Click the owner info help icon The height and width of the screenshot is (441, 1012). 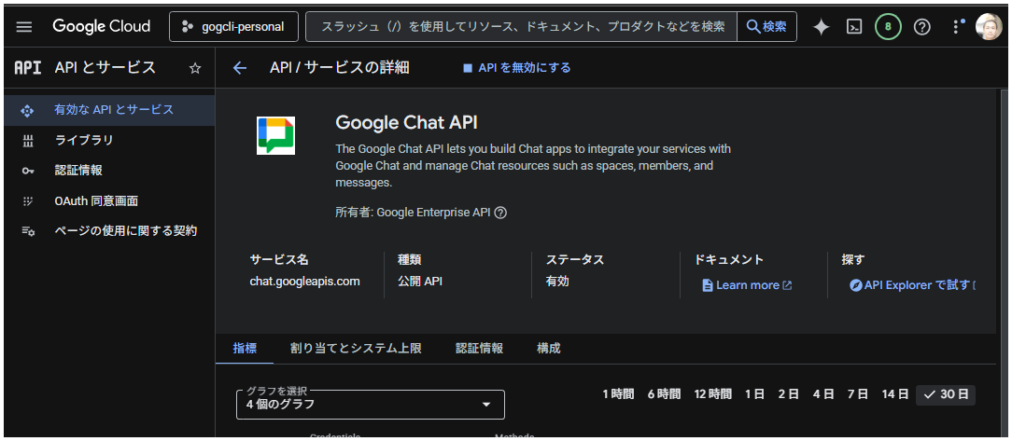(500, 213)
